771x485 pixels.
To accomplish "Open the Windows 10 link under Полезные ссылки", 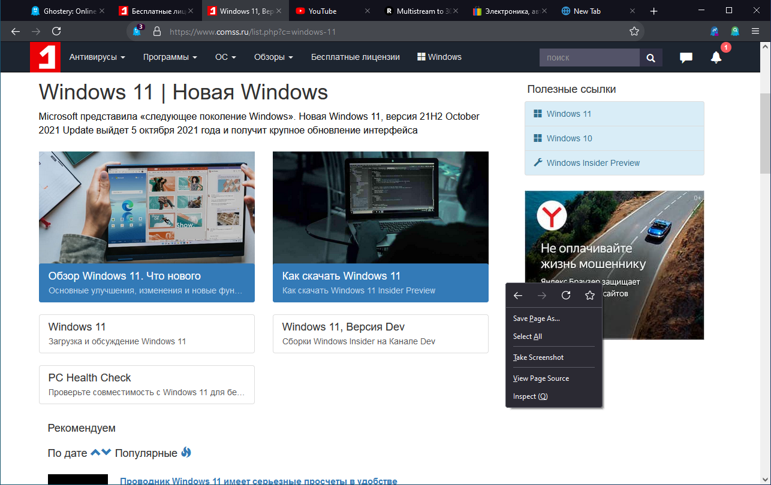I will 615,138.
